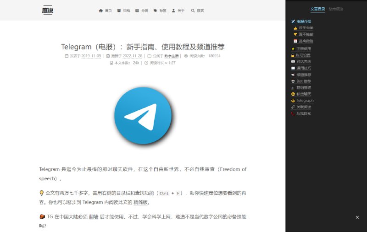
Task: Click the magnifier 搜索 search item
Action: coord(197,11)
